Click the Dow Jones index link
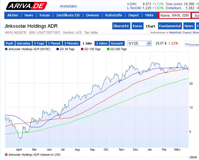 click(x=174, y=4)
